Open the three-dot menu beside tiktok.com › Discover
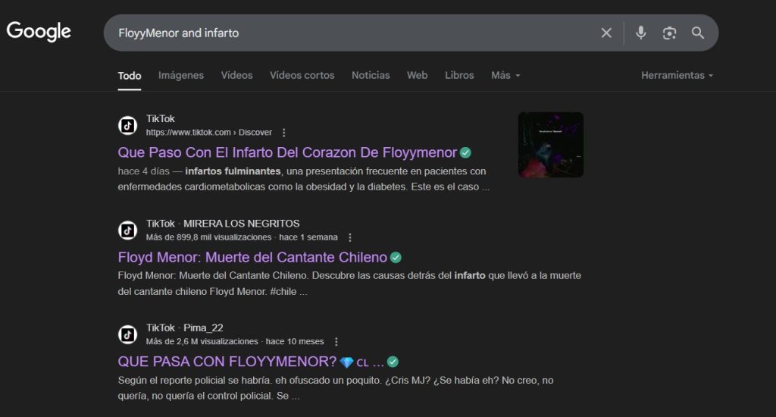Image resolution: width=776 pixels, height=417 pixels. [x=283, y=133]
